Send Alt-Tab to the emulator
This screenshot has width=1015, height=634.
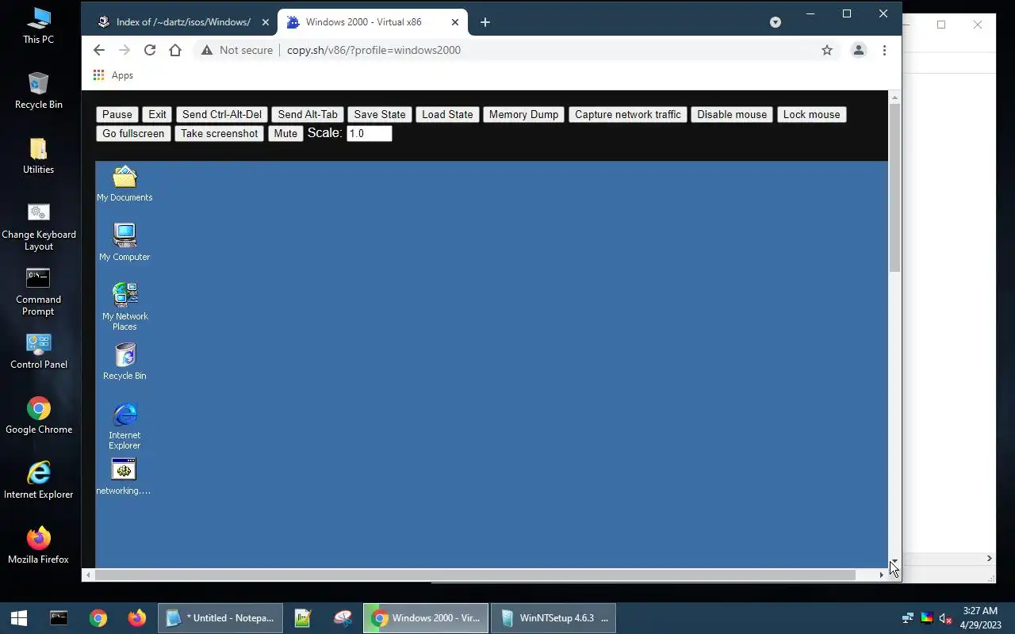(x=308, y=114)
